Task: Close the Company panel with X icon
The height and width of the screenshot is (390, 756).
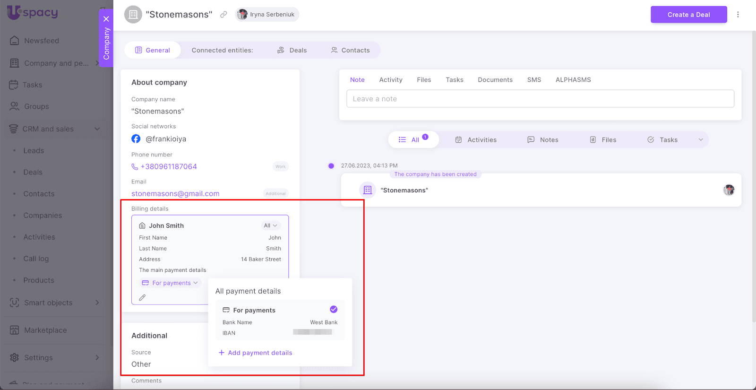Action: tap(106, 19)
